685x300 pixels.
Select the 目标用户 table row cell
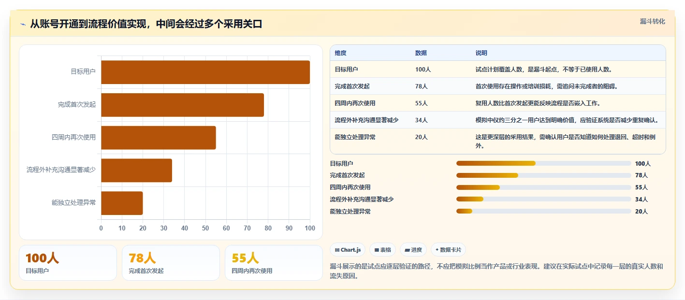pyautogui.click(x=346, y=70)
